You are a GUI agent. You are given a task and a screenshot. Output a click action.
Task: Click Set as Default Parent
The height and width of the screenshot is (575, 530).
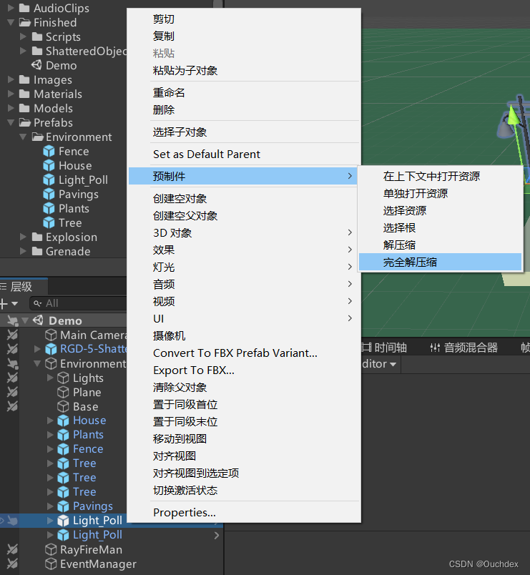pyautogui.click(x=244, y=154)
